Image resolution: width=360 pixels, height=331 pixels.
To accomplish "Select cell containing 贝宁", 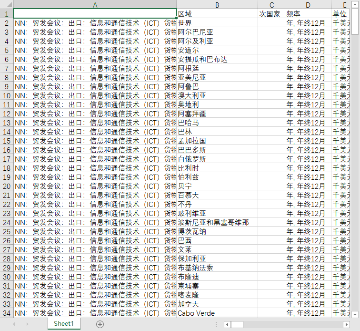I will click(x=217, y=186).
